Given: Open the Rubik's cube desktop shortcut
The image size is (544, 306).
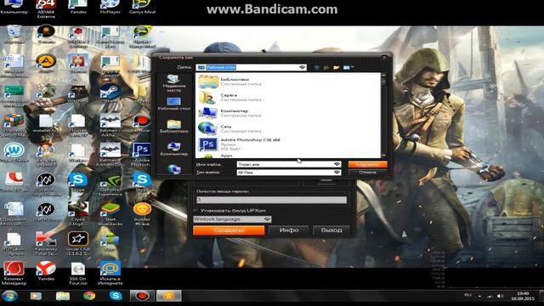Looking at the screenshot, I should click(14, 124).
